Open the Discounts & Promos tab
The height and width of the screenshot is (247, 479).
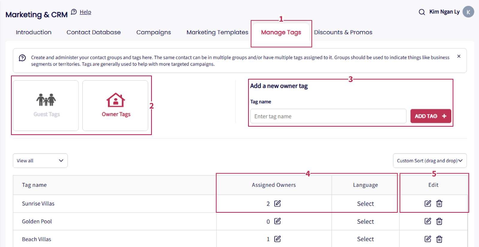[x=343, y=32]
